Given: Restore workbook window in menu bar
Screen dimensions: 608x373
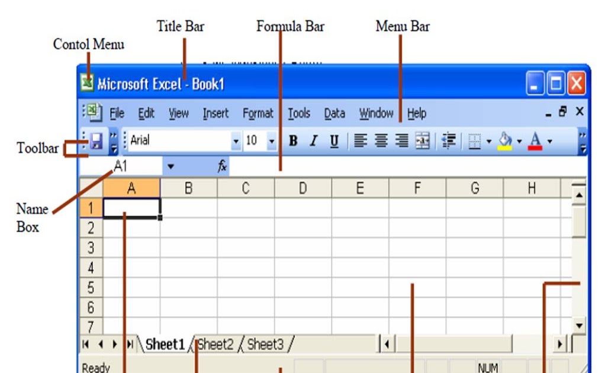Looking at the screenshot, I should click(x=562, y=112).
